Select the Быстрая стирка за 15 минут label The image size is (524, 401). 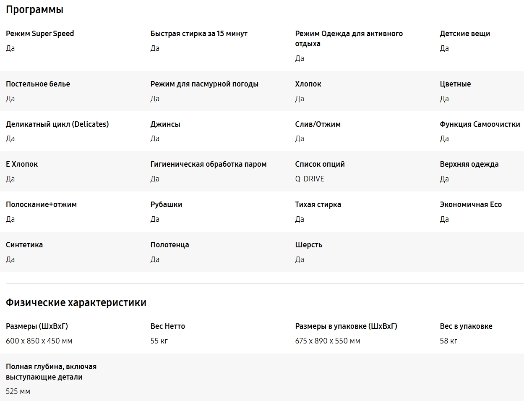pos(199,34)
